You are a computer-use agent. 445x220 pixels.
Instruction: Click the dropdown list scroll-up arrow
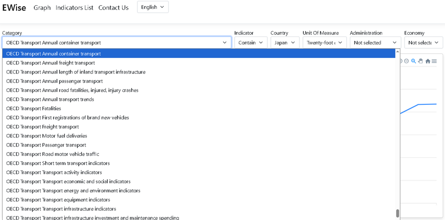coord(398,51)
